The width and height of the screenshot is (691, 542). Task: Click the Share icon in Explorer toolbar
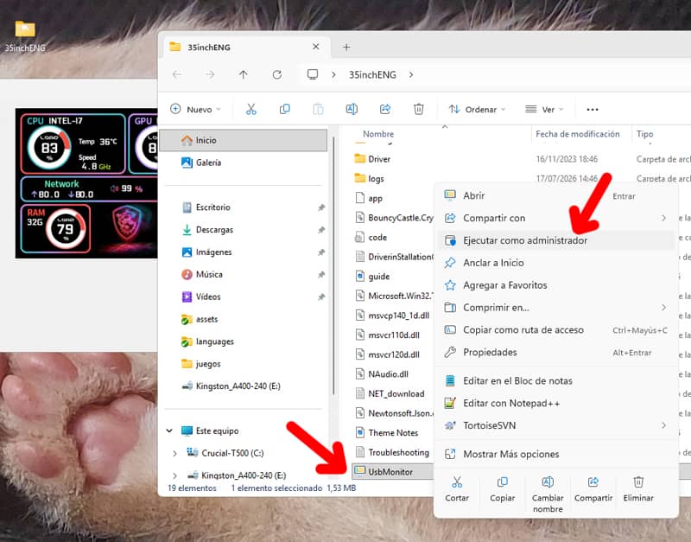pos(385,109)
